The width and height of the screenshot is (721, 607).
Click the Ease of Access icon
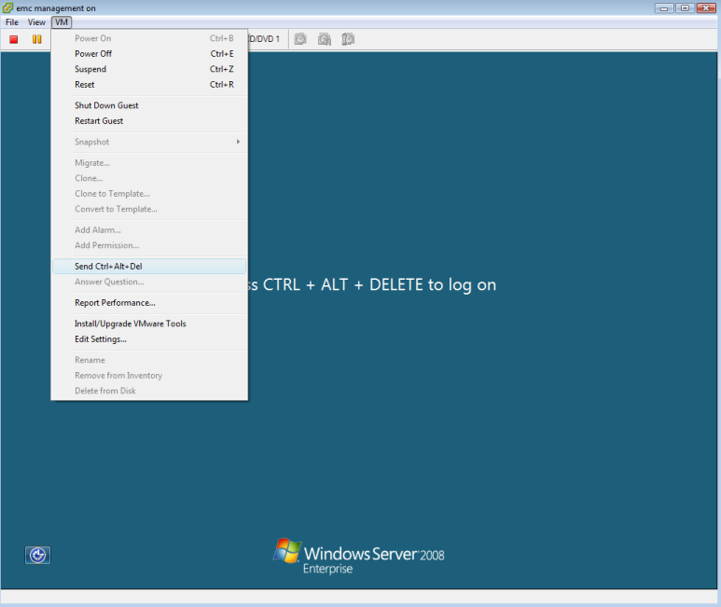[x=37, y=555]
